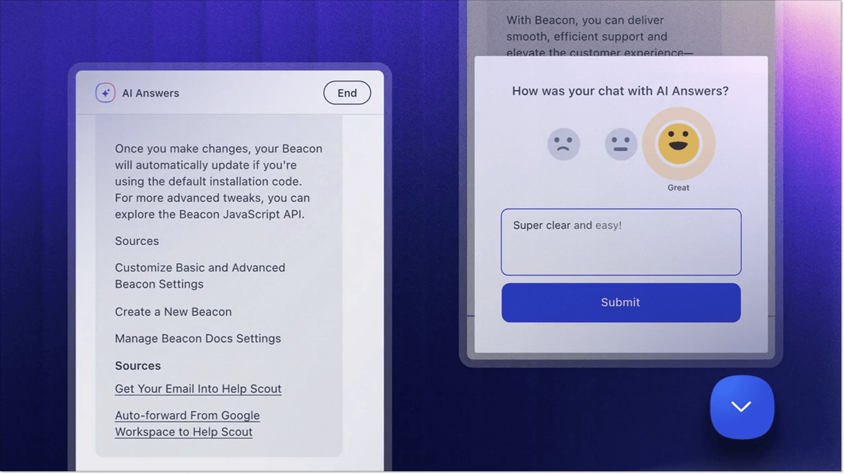Select the sad face rating
This screenshot has width=844, height=474.
563,144
